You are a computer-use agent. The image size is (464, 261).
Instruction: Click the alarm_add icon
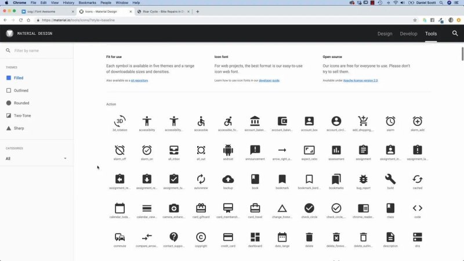pos(417,121)
